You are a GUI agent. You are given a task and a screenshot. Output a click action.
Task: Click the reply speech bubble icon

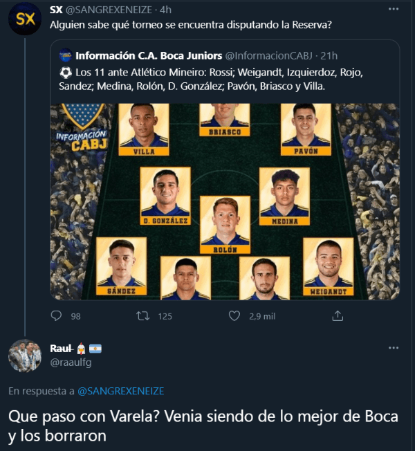pyautogui.click(x=57, y=315)
